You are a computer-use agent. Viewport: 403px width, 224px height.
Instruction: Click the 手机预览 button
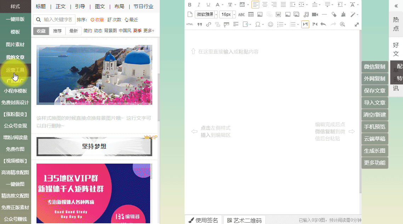click(375, 126)
